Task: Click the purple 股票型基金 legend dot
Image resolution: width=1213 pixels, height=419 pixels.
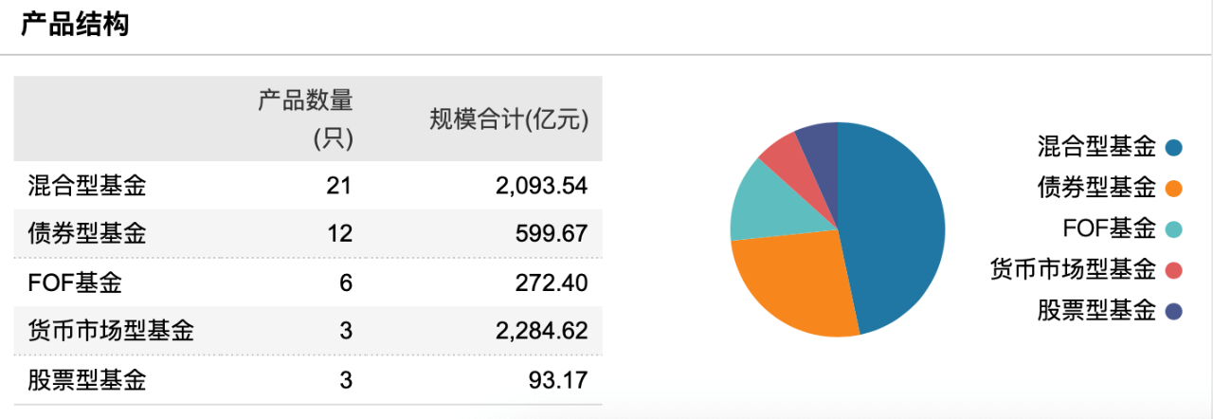Action: point(1175,311)
